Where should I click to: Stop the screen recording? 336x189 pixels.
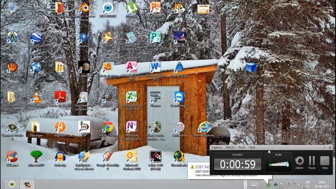(324, 162)
